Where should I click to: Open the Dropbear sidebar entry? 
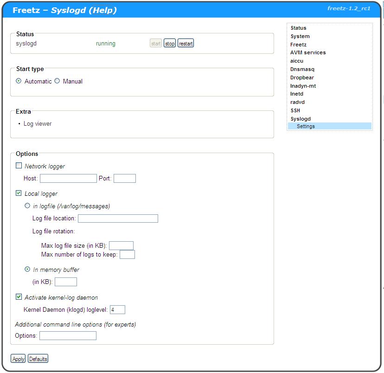[302, 77]
